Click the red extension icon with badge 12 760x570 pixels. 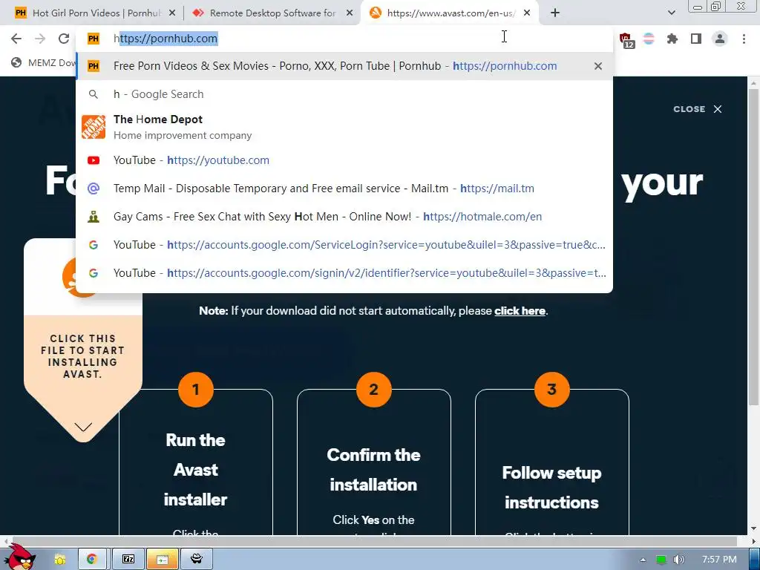click(x=626, y=40)
